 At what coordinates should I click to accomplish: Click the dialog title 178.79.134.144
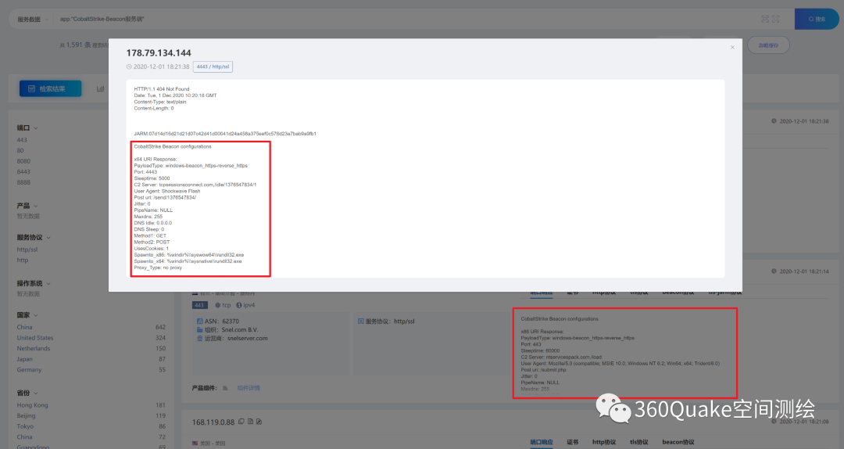158,53
